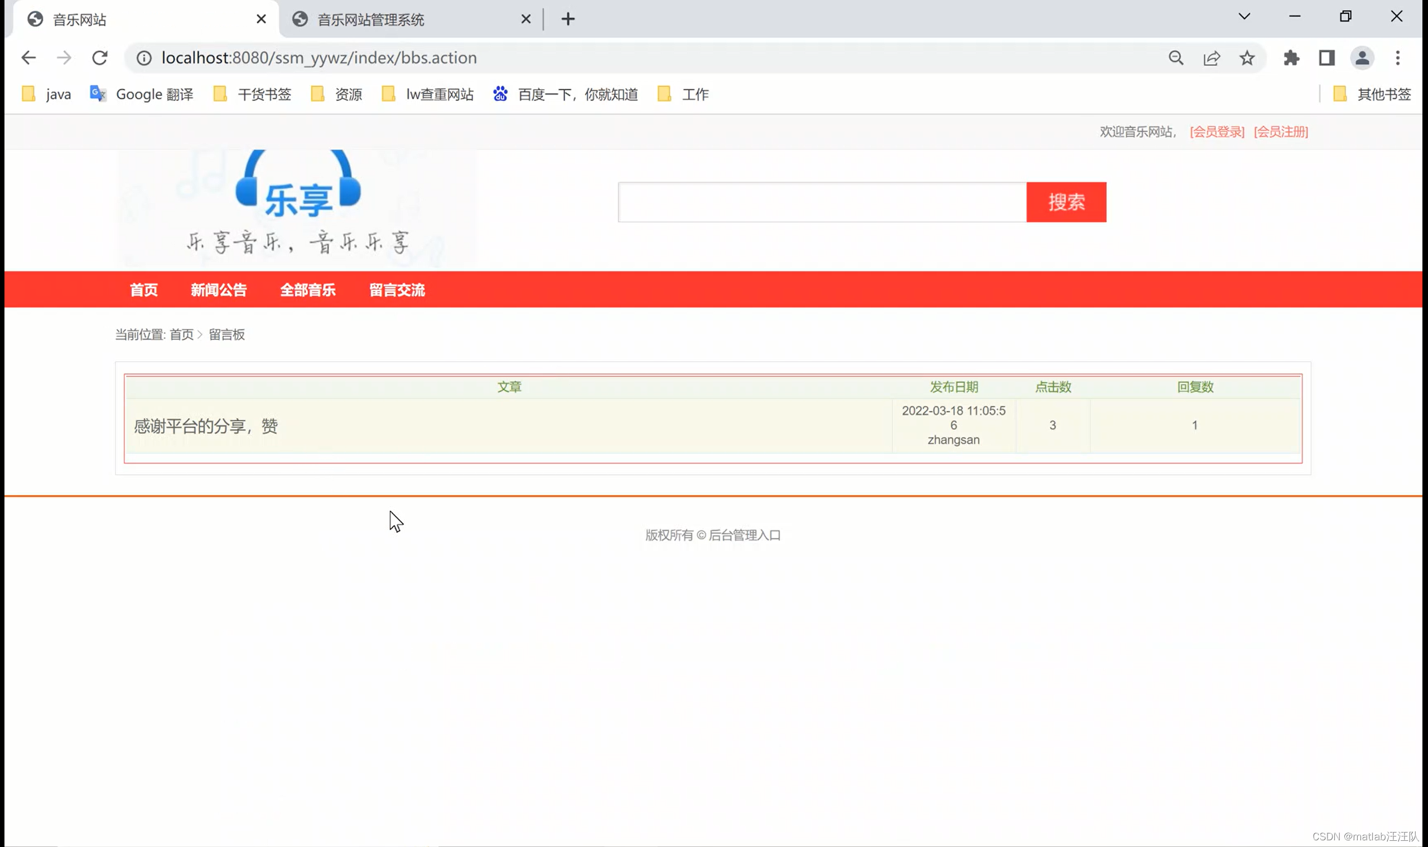This screenshot has width=1428, height=847.
Task: Open Chrome three-dot menu
Action: pyautogui.click(x=1397, y=57)
